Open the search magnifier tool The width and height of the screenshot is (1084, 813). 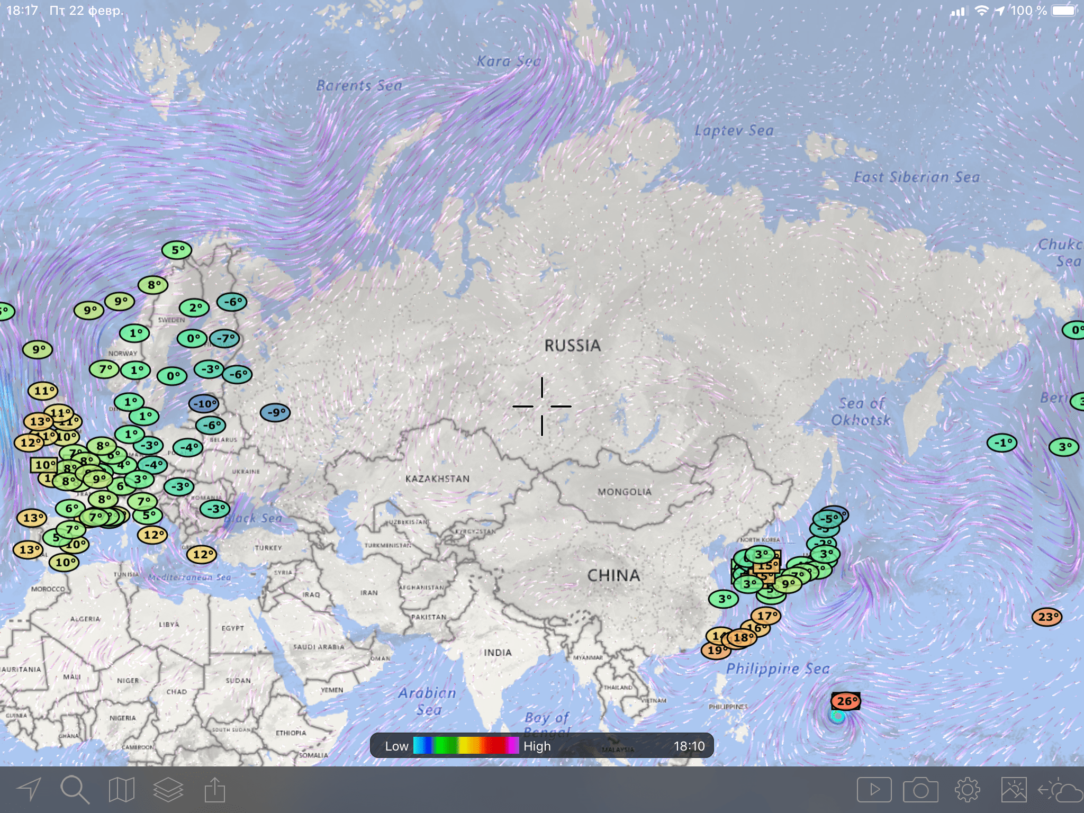tap(75, 790)
